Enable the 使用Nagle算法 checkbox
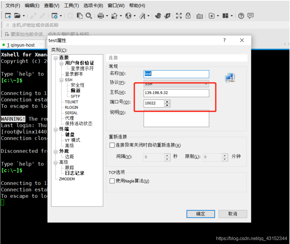This screenshot has height=244, width=290. (112, 181)
